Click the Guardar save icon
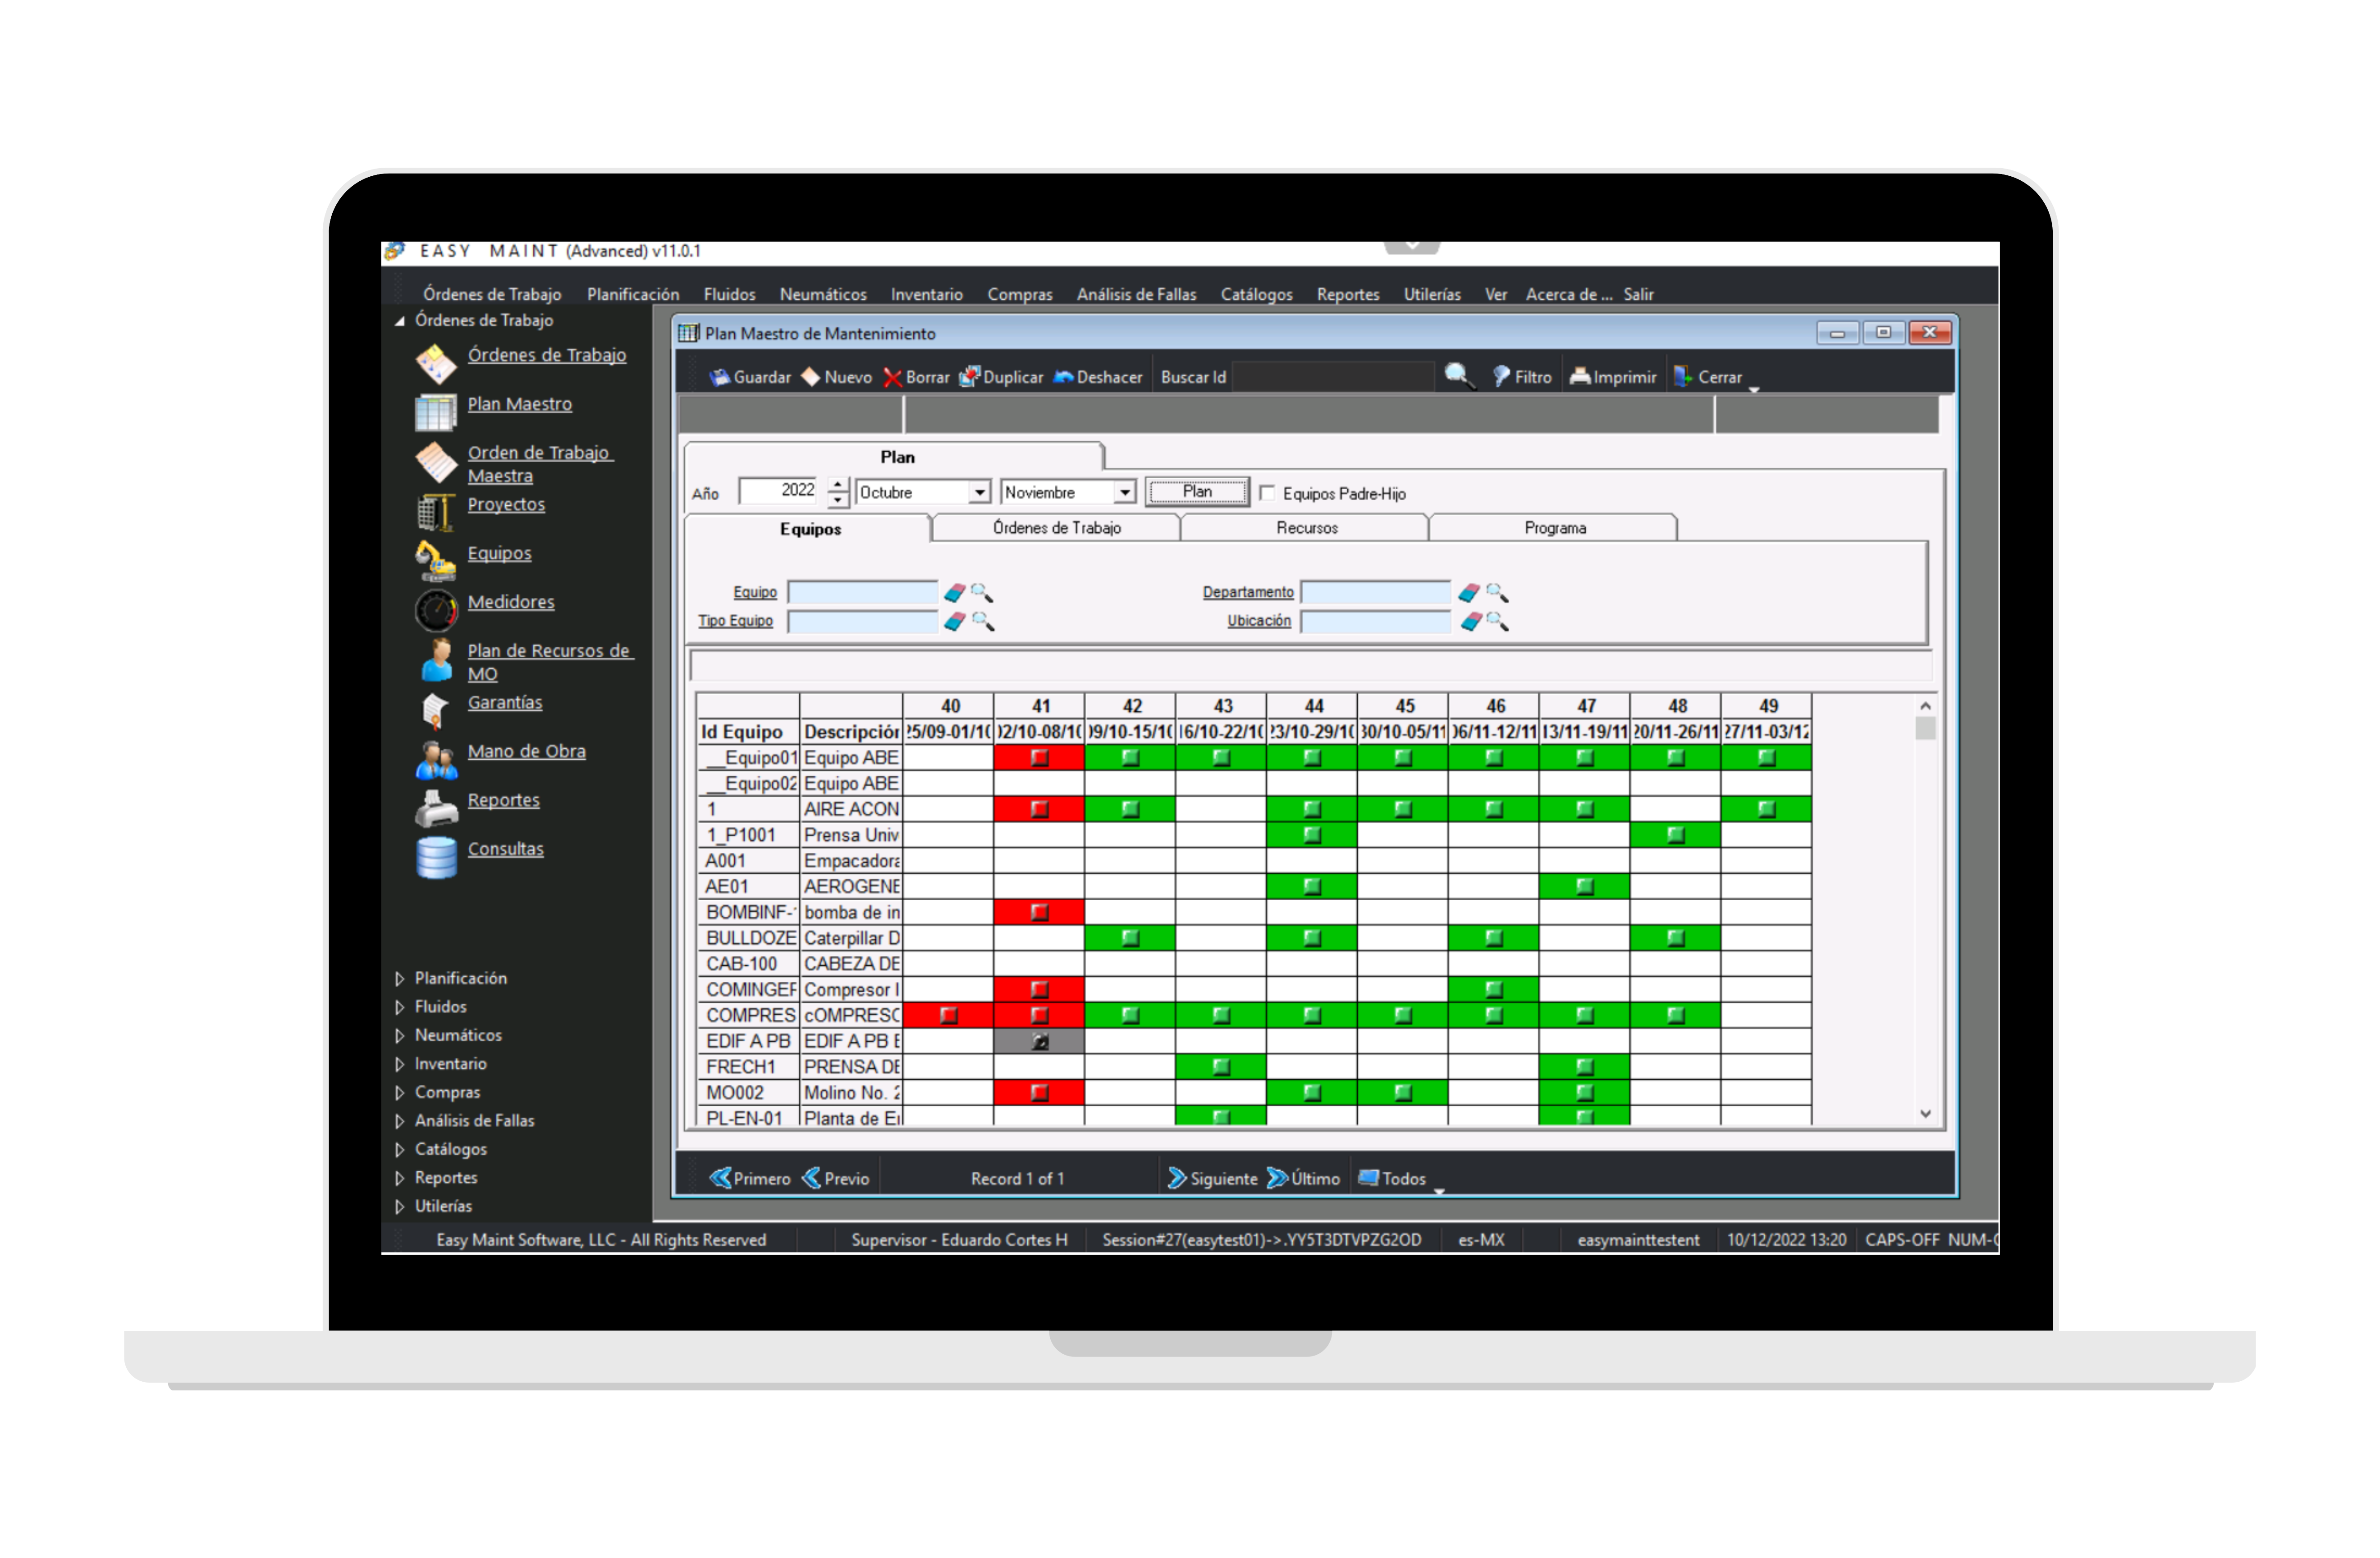2380x1558 pixels. (x=722, y=378)
